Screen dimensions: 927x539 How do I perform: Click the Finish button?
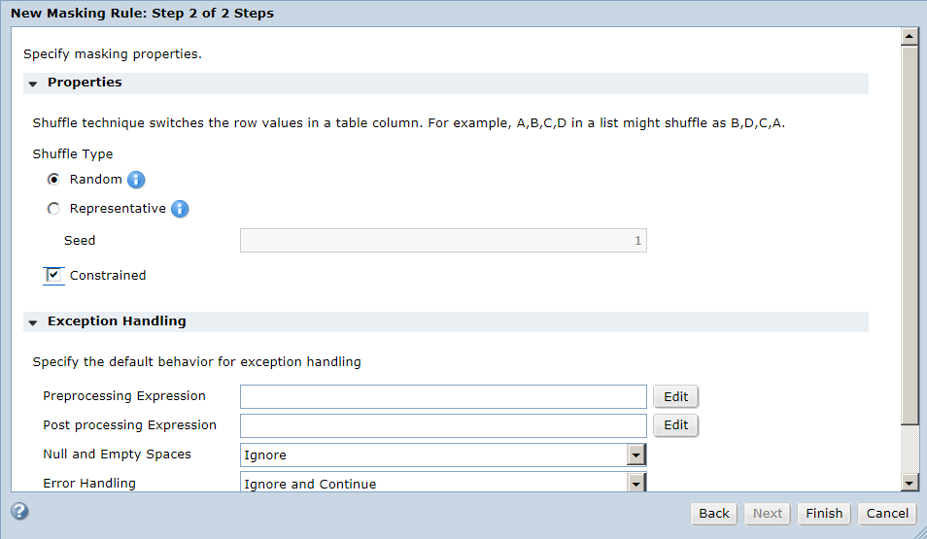coord(824,514)
